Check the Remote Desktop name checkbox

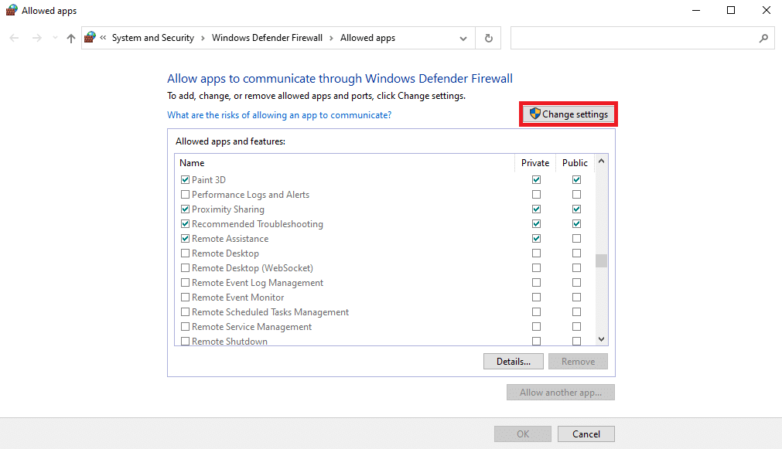point(185,253)
